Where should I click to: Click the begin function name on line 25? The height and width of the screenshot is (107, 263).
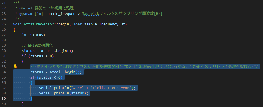(64, 24)
